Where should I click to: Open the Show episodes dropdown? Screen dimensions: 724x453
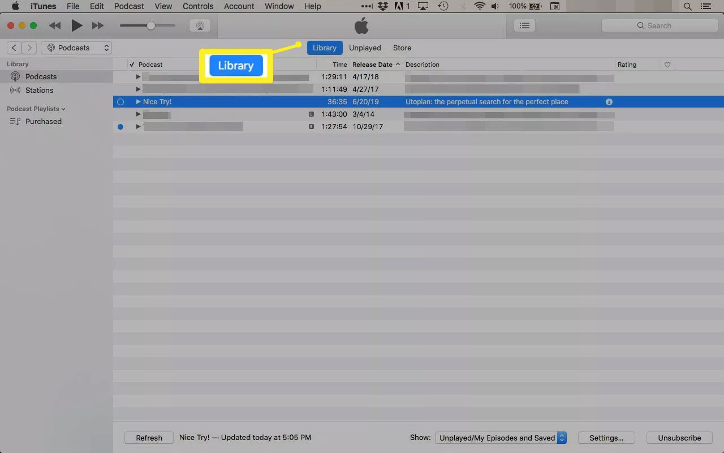click(501, 438)
